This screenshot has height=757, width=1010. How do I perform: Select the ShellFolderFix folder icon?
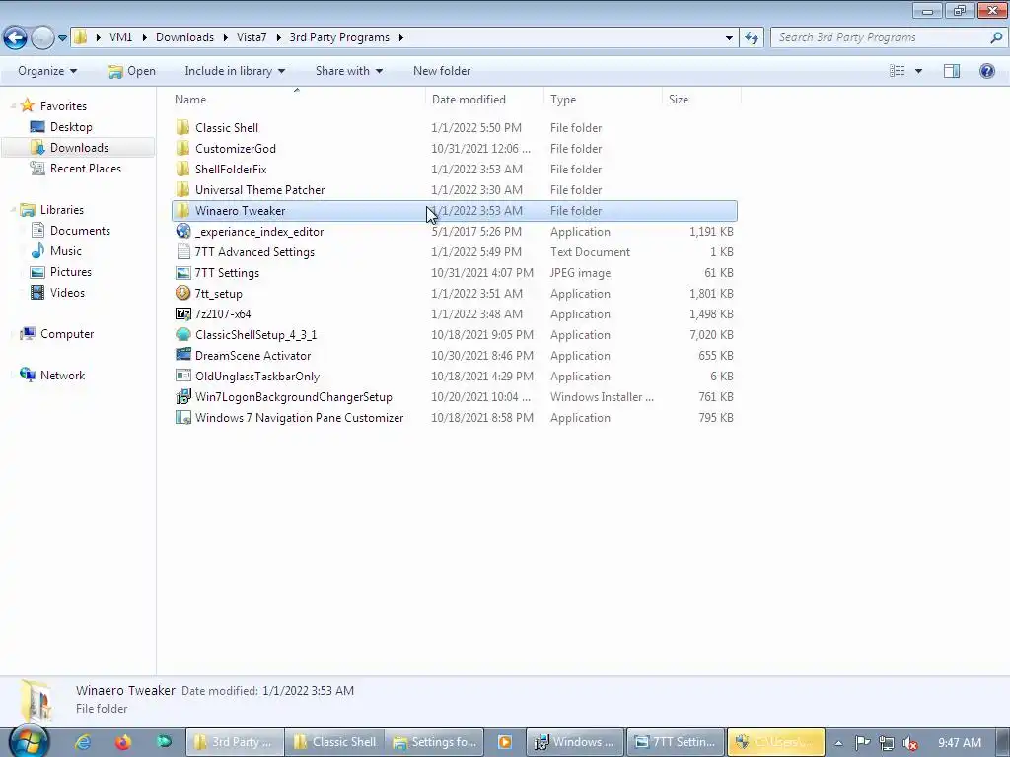[182, 169]
